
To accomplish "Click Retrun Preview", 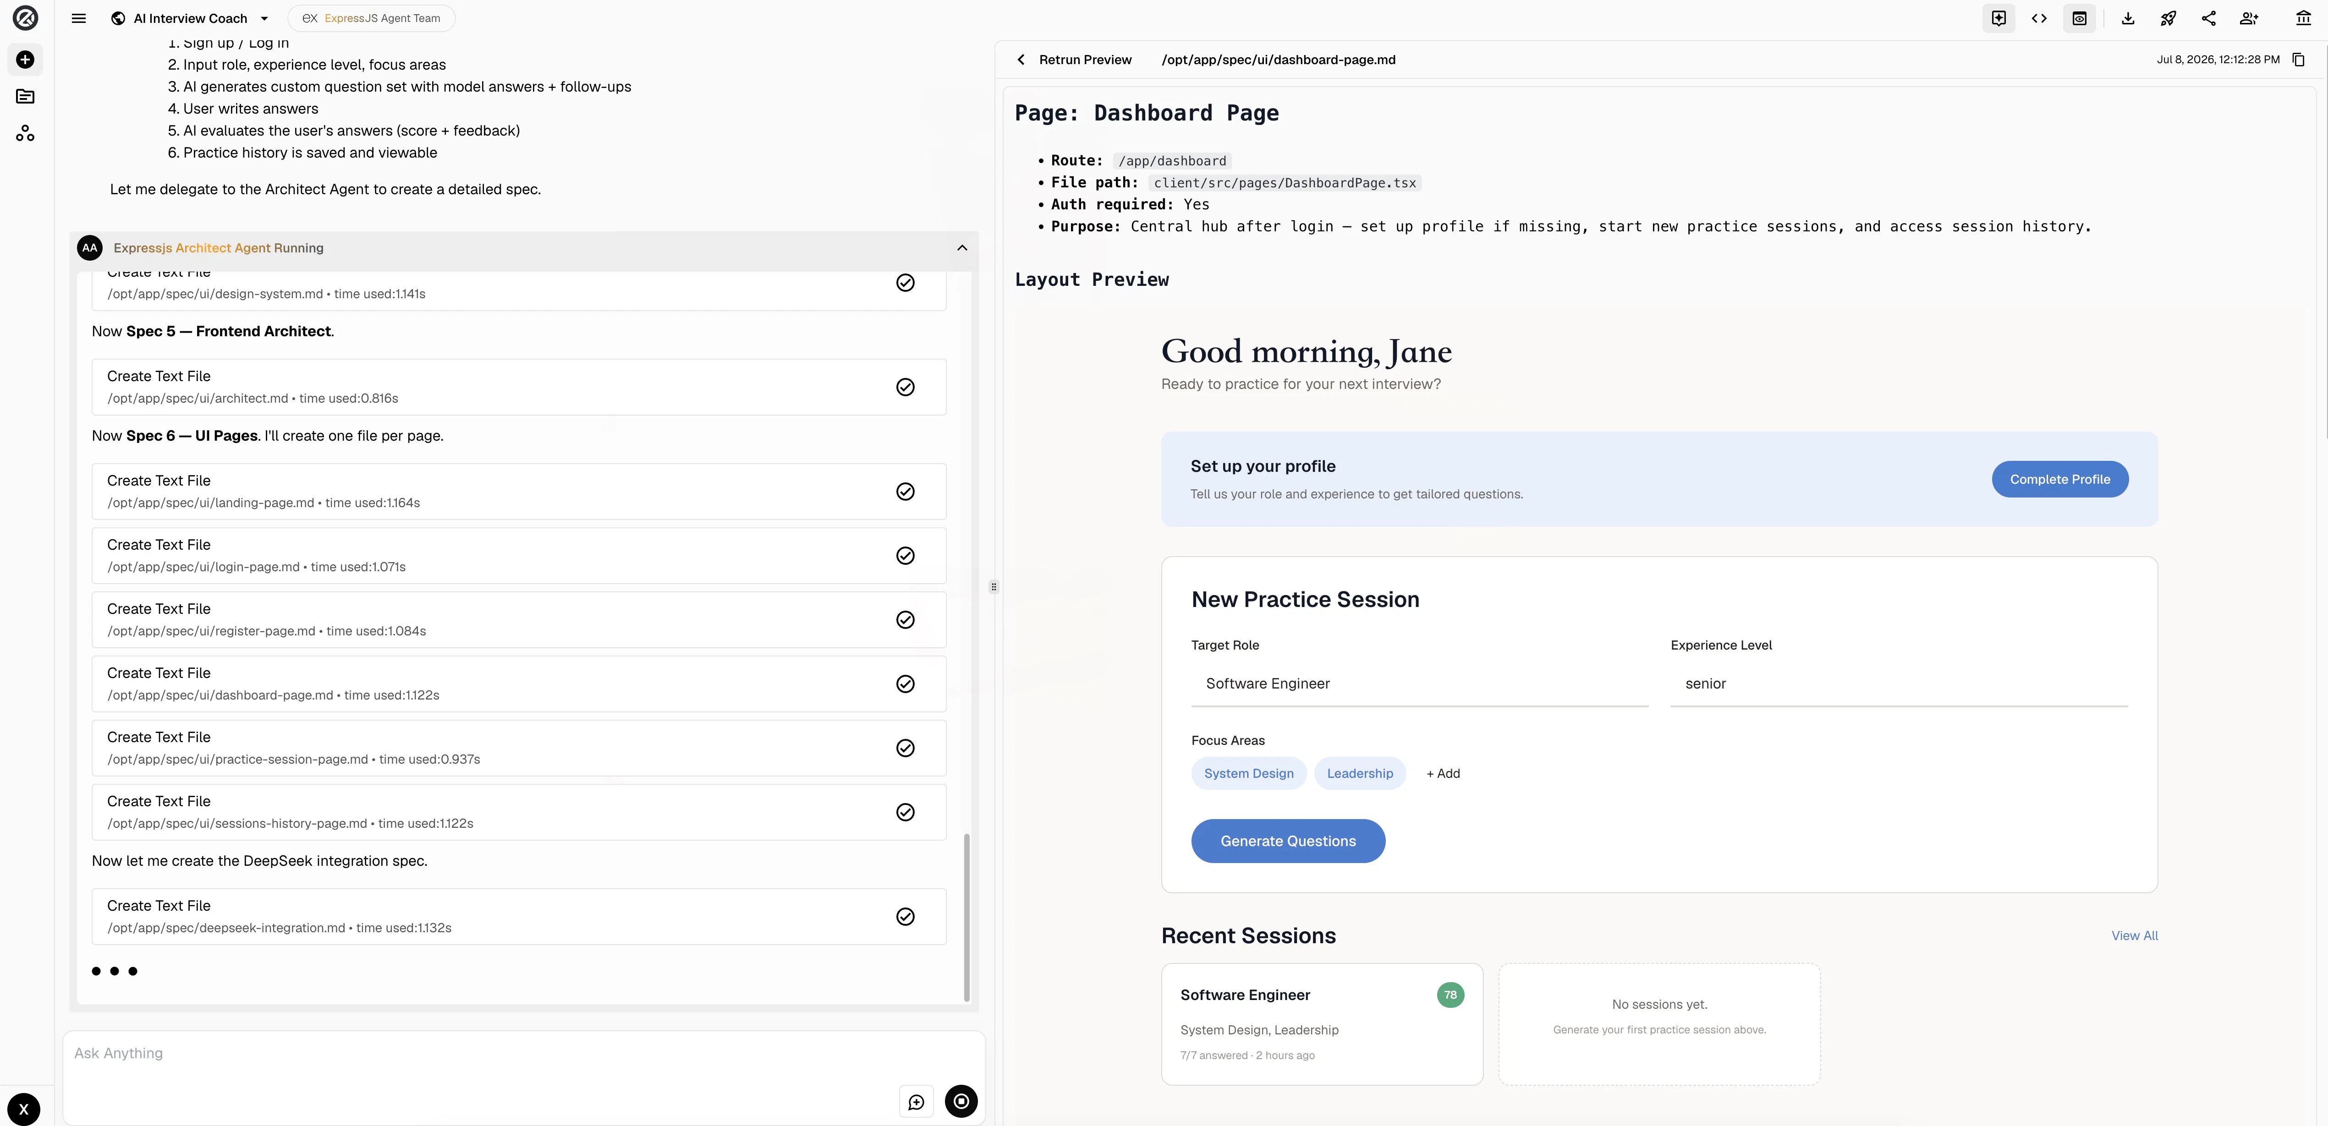I will pyautogui.click(x=1084, y=60).
